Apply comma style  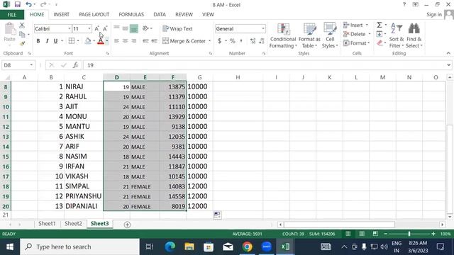(x=241, y=41)
